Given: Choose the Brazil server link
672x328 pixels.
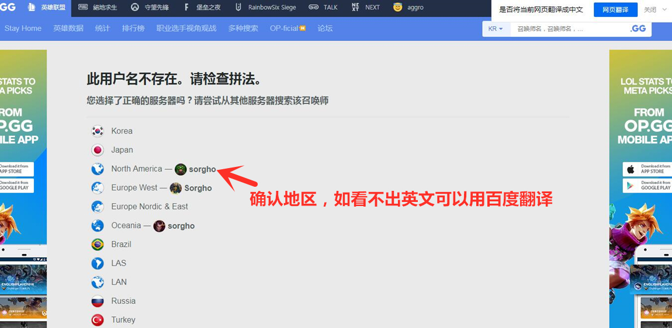Looking at the screenshot, I should [x=122, y=244].
